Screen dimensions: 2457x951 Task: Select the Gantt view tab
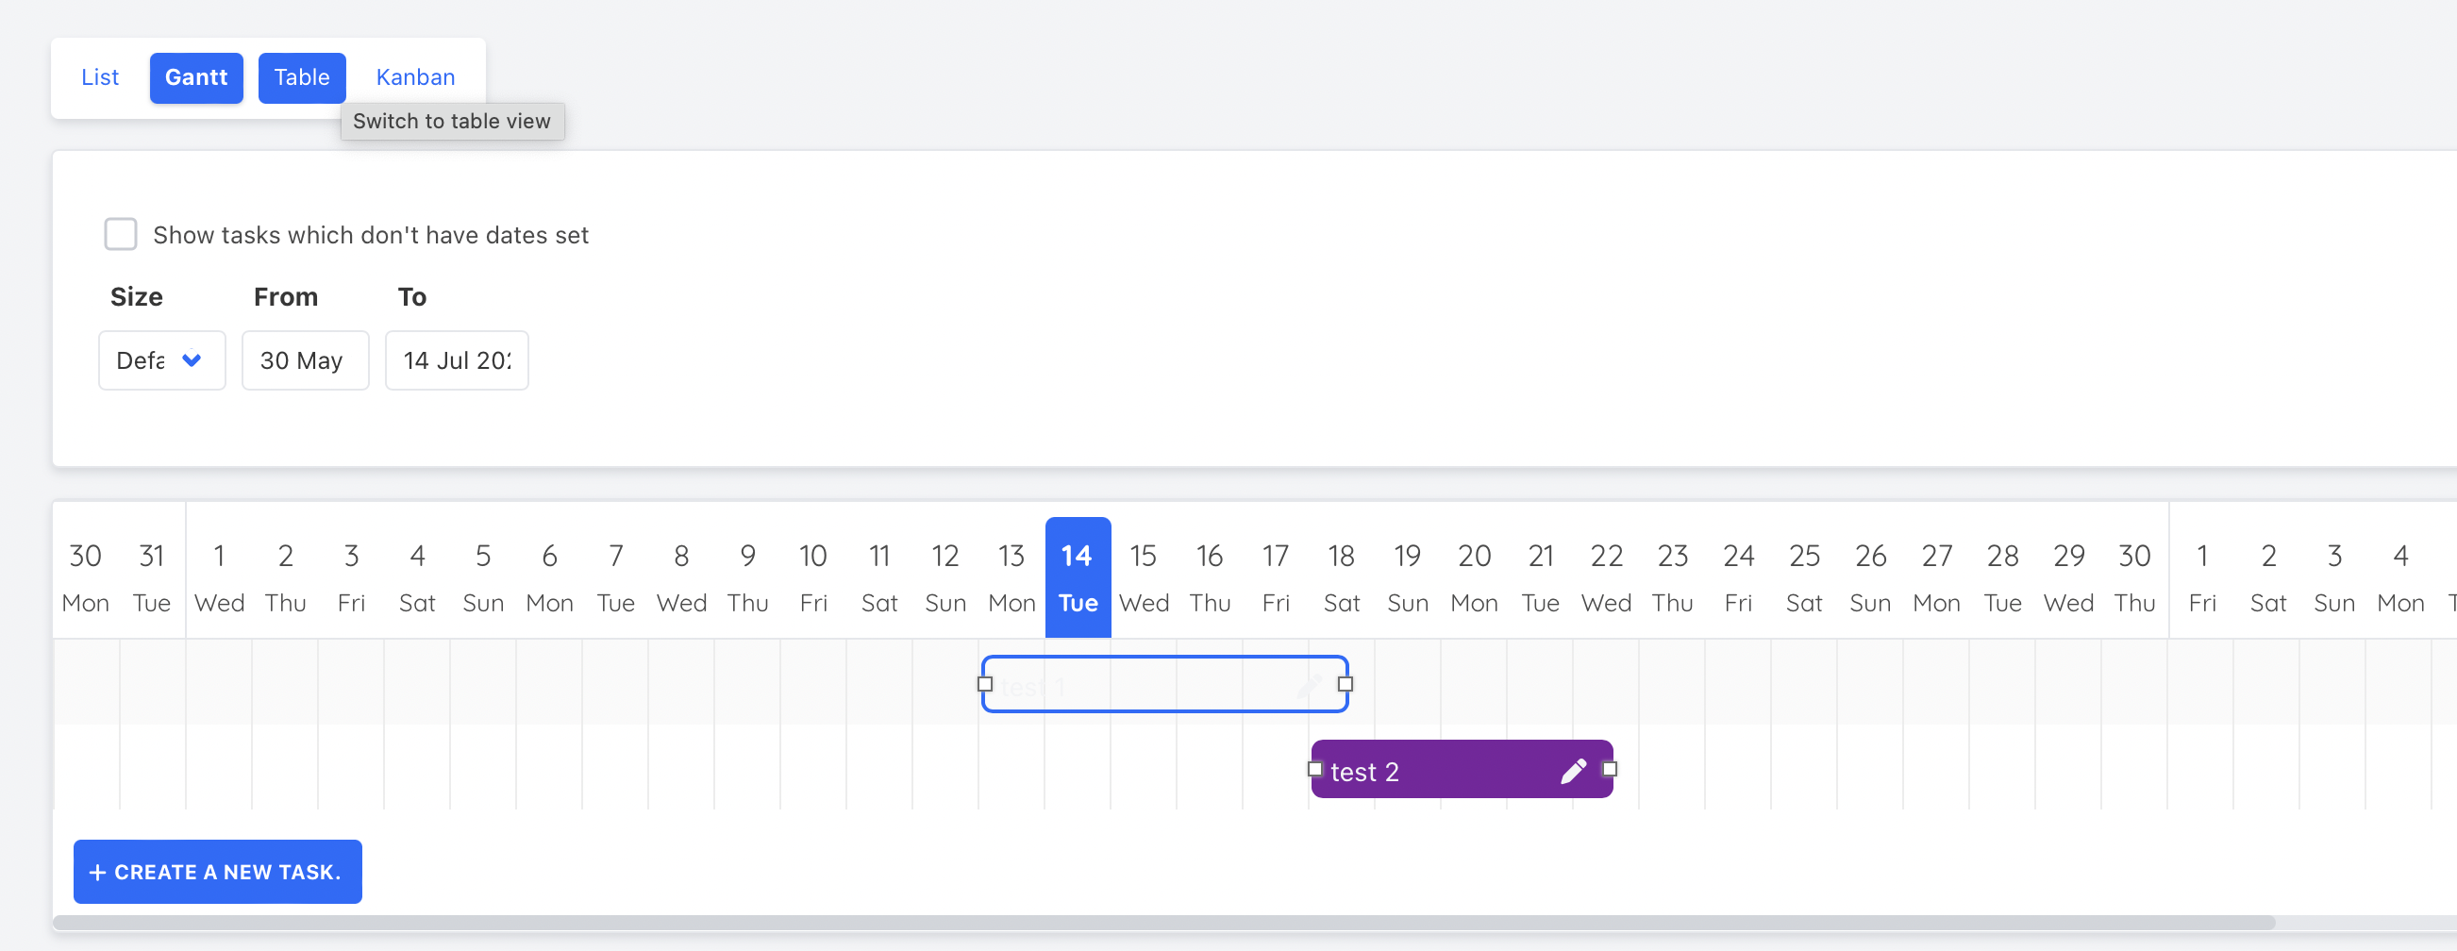pos(195,77)
